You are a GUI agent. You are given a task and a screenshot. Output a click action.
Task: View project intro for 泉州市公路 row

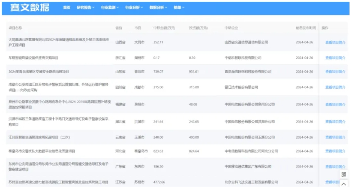point(335,104)
